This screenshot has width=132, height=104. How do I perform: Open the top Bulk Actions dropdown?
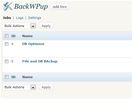point(19,26)
